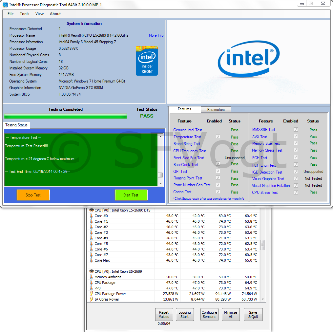Click thermometer icon for Core #6
Image resolution: width=333 pixels, height=332 pixels.
point(91,249)
